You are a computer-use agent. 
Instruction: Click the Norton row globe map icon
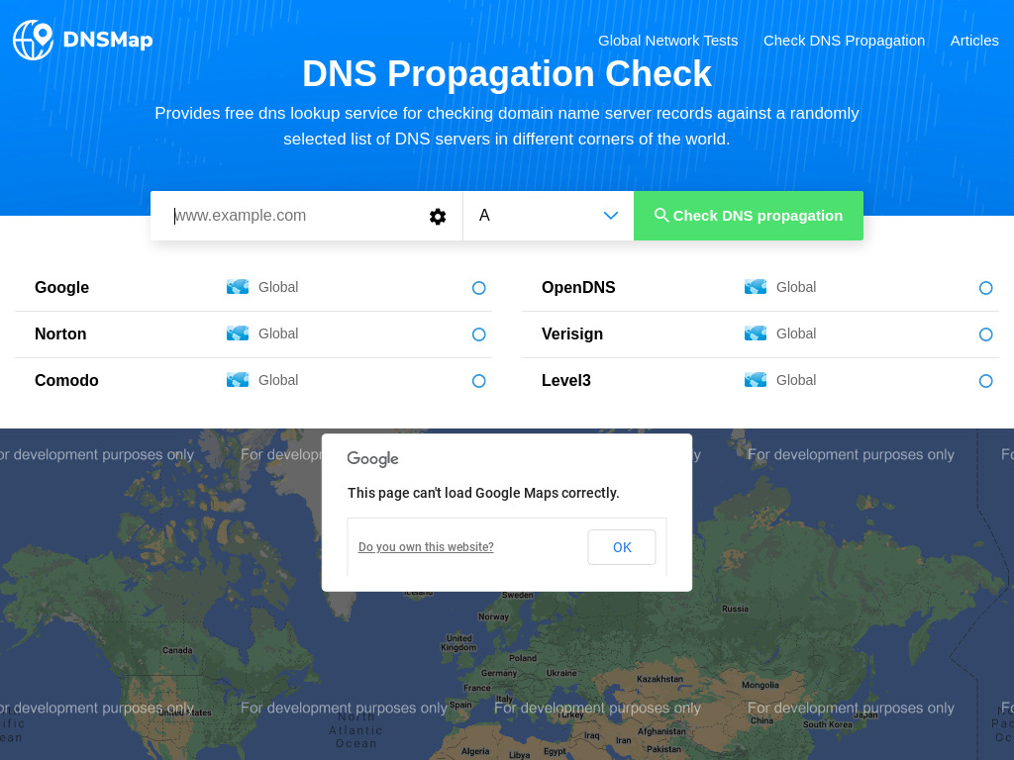238,333
